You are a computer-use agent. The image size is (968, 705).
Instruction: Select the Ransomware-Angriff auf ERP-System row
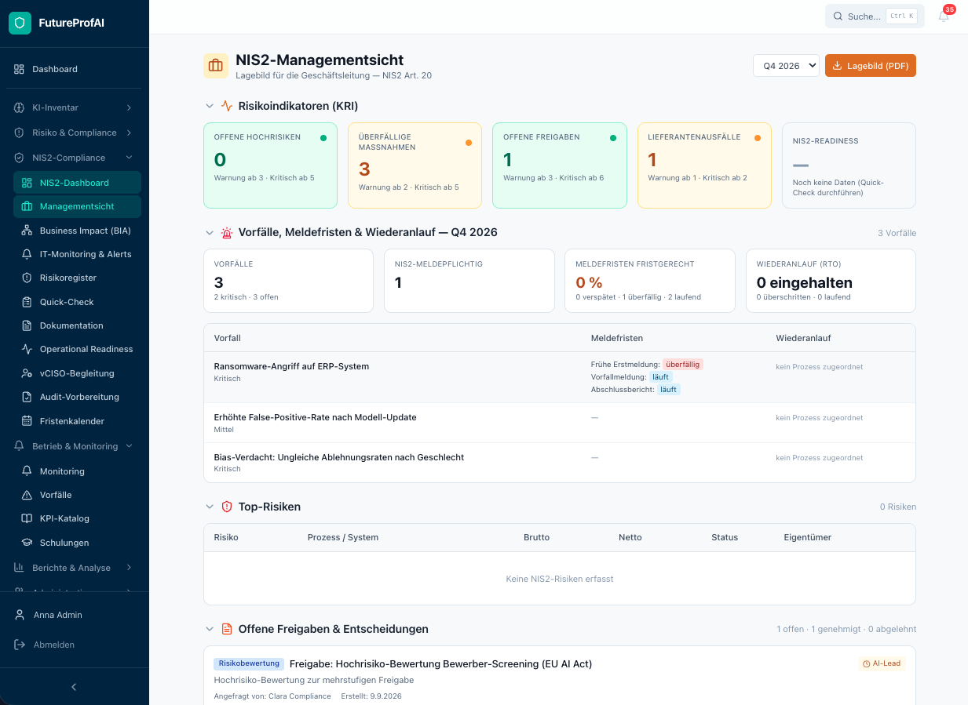tap(560, 377)
